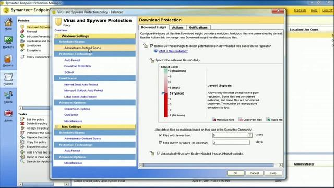Click the Policy Components icon
The width and height of the screenshot is (334, 188).
(22, 57)
